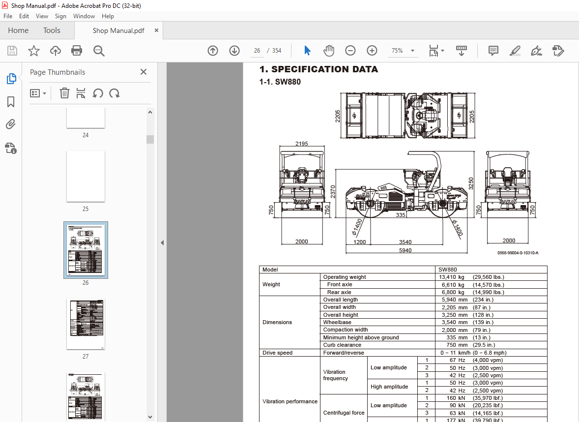The height and width of the screenshot is (422, 579).
Task: Select the thumbnail below page 27
Action: pyautogui.click(x=86, y=396)
